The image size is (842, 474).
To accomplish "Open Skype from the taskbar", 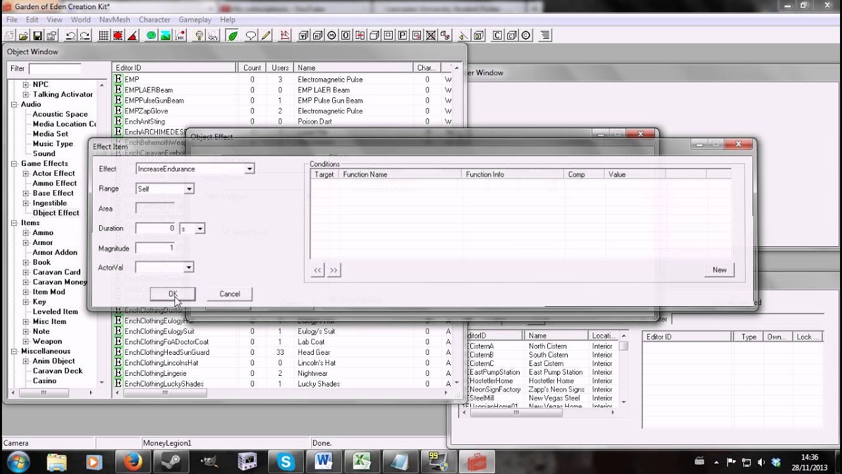I will point(285,461).
